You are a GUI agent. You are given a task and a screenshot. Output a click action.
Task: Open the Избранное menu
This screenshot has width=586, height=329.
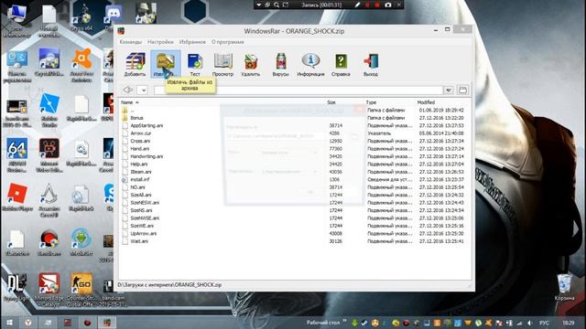192,42
